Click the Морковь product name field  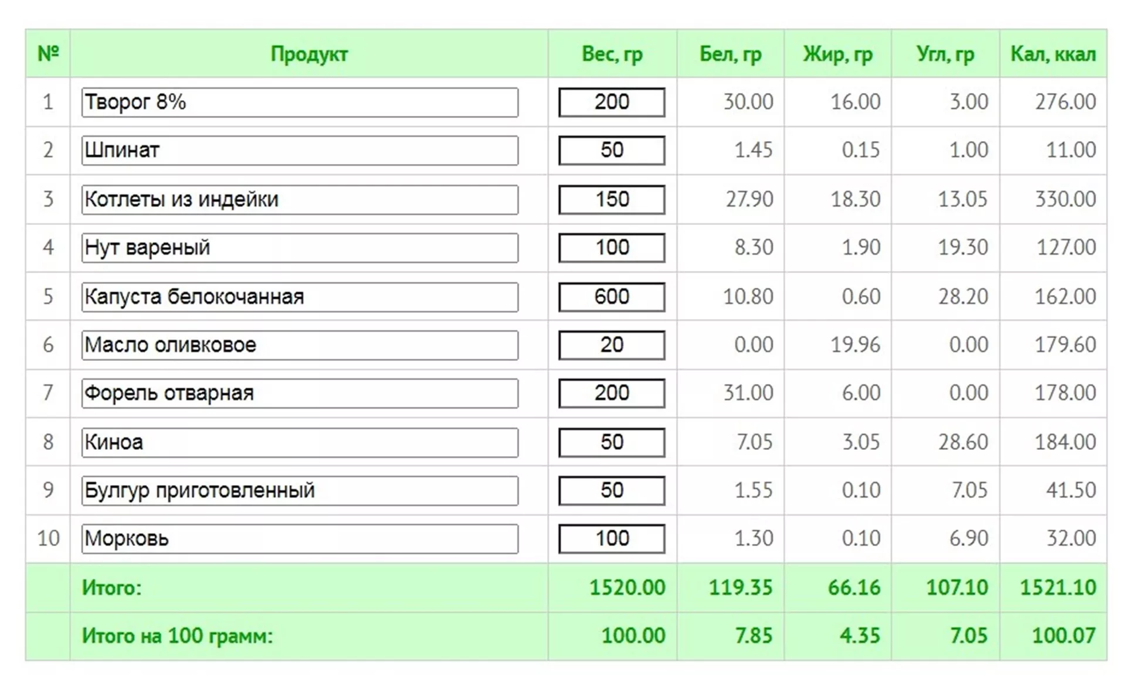(x=300, y=539)
